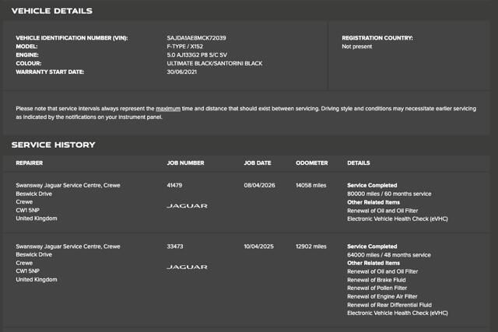
Task: Click 'Renewal of Rear Differential Fluid' entry
Action: point(389,305)
